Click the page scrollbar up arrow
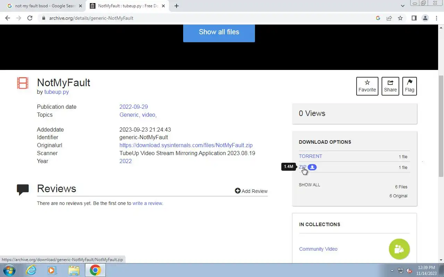The width and height of the screenshot is (444, 277). coord(441,27)
